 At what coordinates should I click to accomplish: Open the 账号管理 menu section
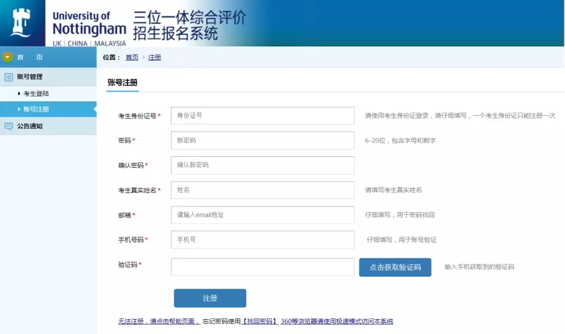tap(30, 77)
